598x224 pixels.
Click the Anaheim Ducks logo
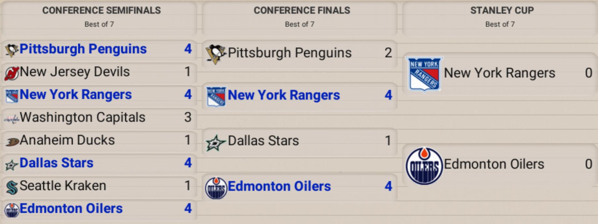click(x=12, y=141)
